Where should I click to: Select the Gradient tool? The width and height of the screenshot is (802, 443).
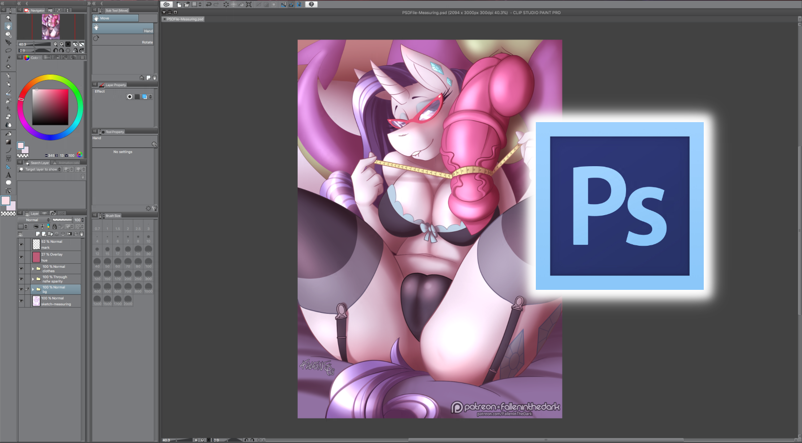coord(8,142)
